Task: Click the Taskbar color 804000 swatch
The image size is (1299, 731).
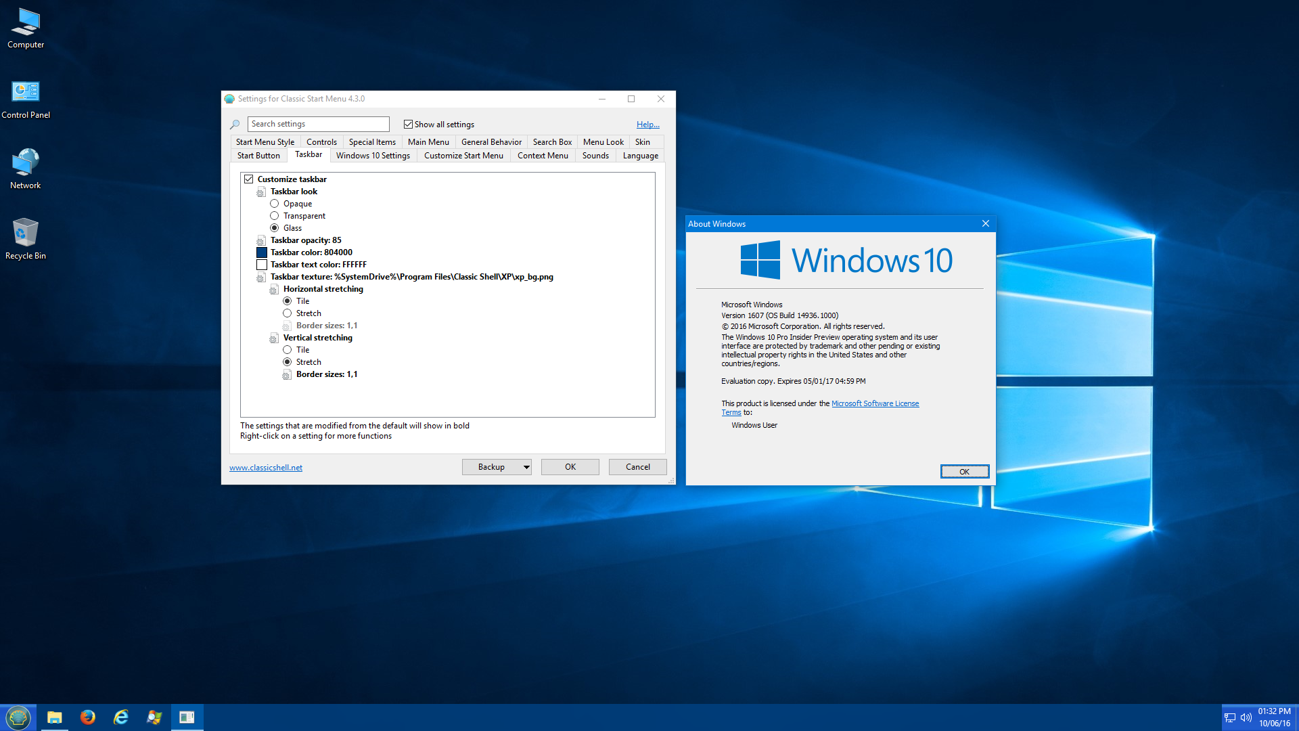Action: coord(262,252)
